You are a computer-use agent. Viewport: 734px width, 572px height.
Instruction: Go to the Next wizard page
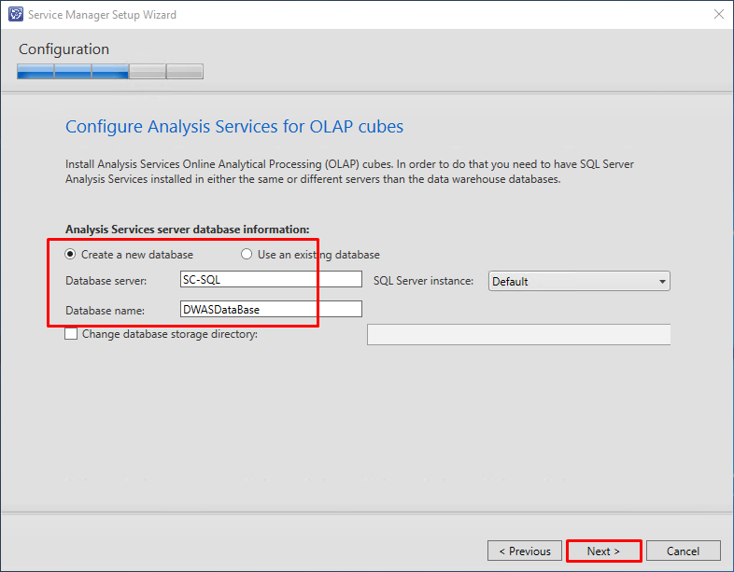[x=603, y=551]
